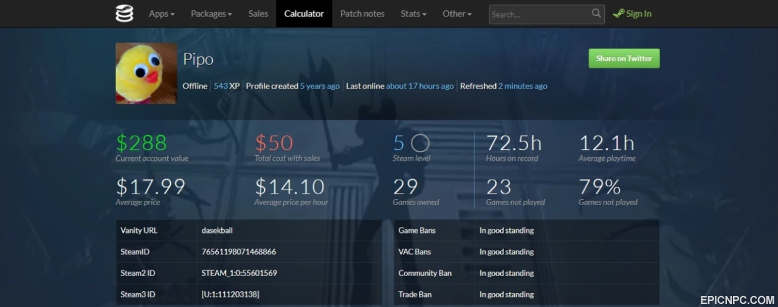
Task: Select the Calculator tab
Action: [304, 13]
